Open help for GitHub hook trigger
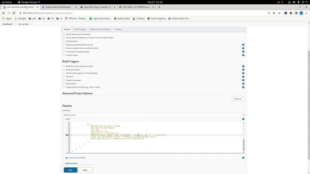 pos(243,73)
